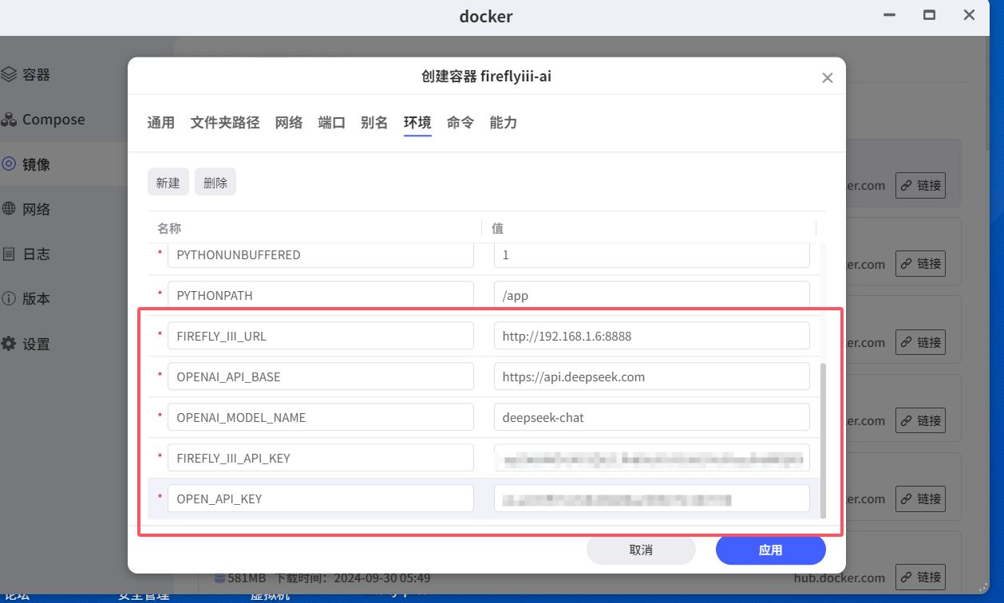Switch to the 端口 tab

pyautogui.click(x=332, y=123)
